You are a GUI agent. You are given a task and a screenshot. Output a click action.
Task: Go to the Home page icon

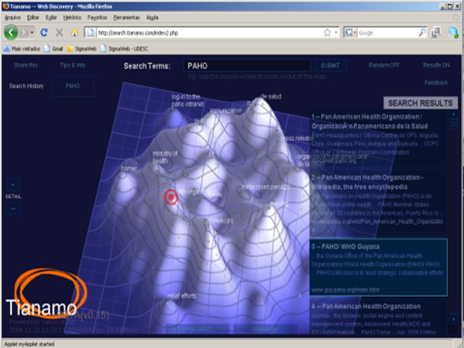pos(74,32)
